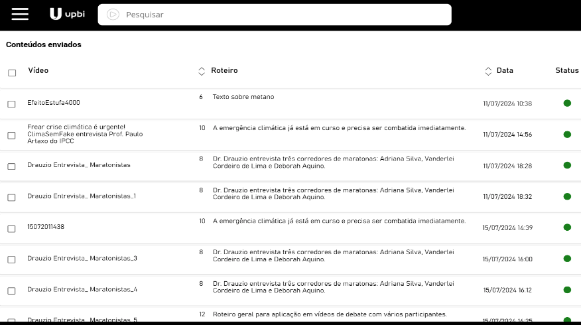Click roteiro text in Maratonistas_3 row
581x325 pixels.
click(x=333, y=255)
